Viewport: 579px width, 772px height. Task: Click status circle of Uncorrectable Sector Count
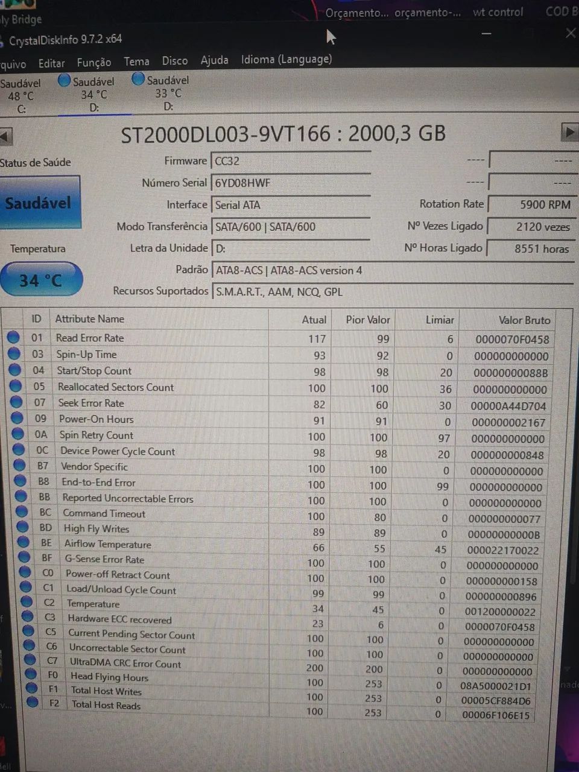tap(29, 645)
